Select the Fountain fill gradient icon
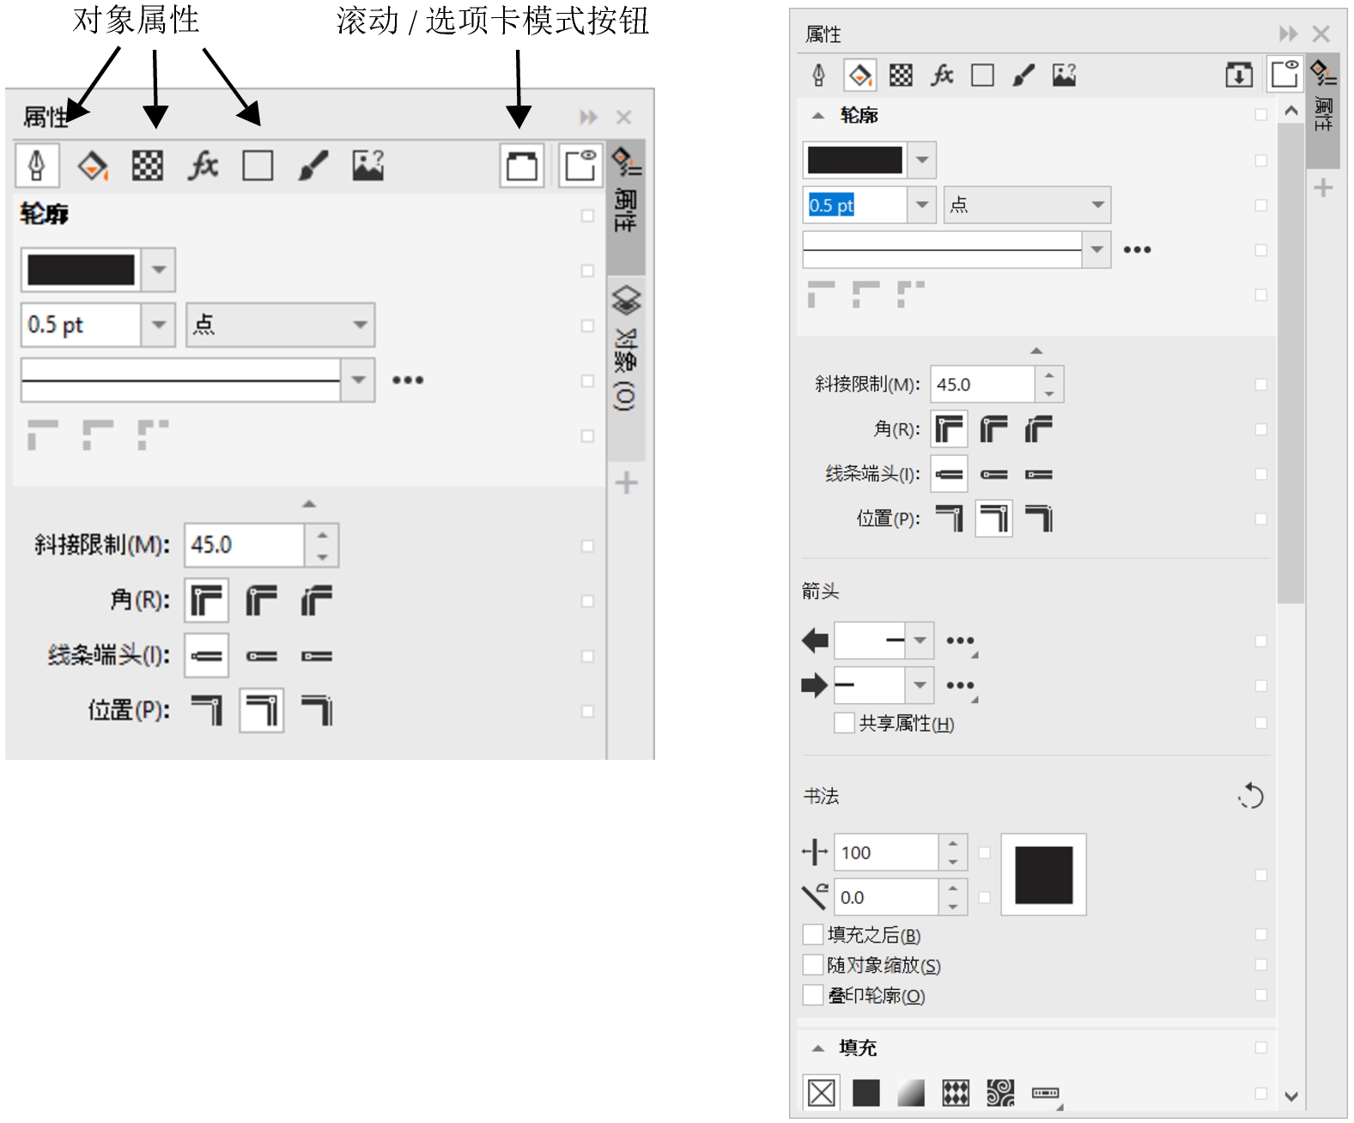 pyautogui.click(x=910, y=1093)
